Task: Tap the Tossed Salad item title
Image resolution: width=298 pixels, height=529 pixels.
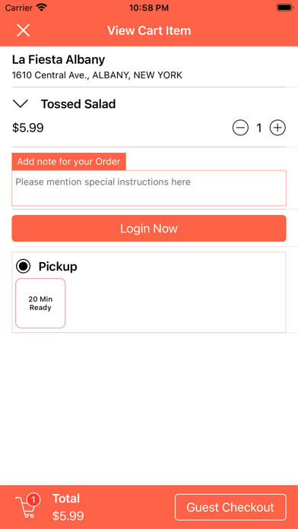Action: [x=78, y=104]
